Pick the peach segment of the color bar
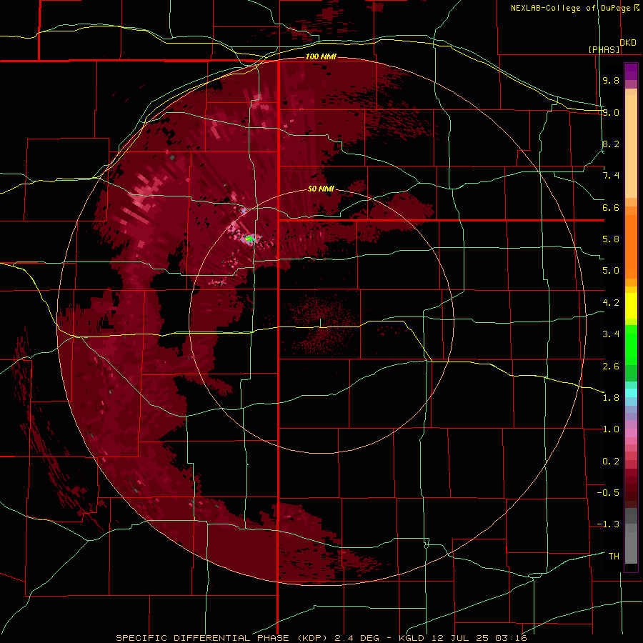 pyautogui.click(x=631, y=144)
